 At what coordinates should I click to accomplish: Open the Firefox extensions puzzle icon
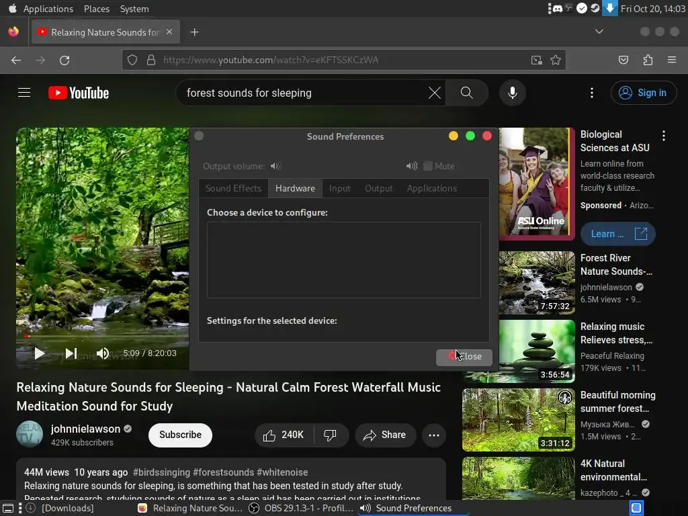pos(648,60)
